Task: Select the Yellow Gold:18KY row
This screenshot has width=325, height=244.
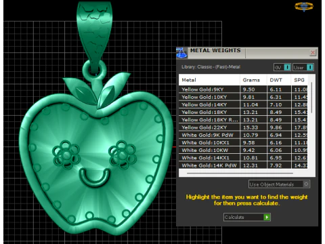Action: [x=243, y=113]
